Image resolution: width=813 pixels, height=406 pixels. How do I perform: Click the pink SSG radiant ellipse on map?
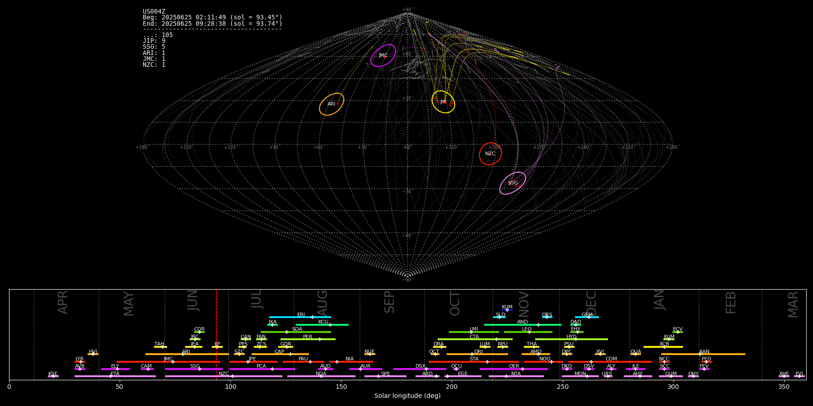coord(513,183)
